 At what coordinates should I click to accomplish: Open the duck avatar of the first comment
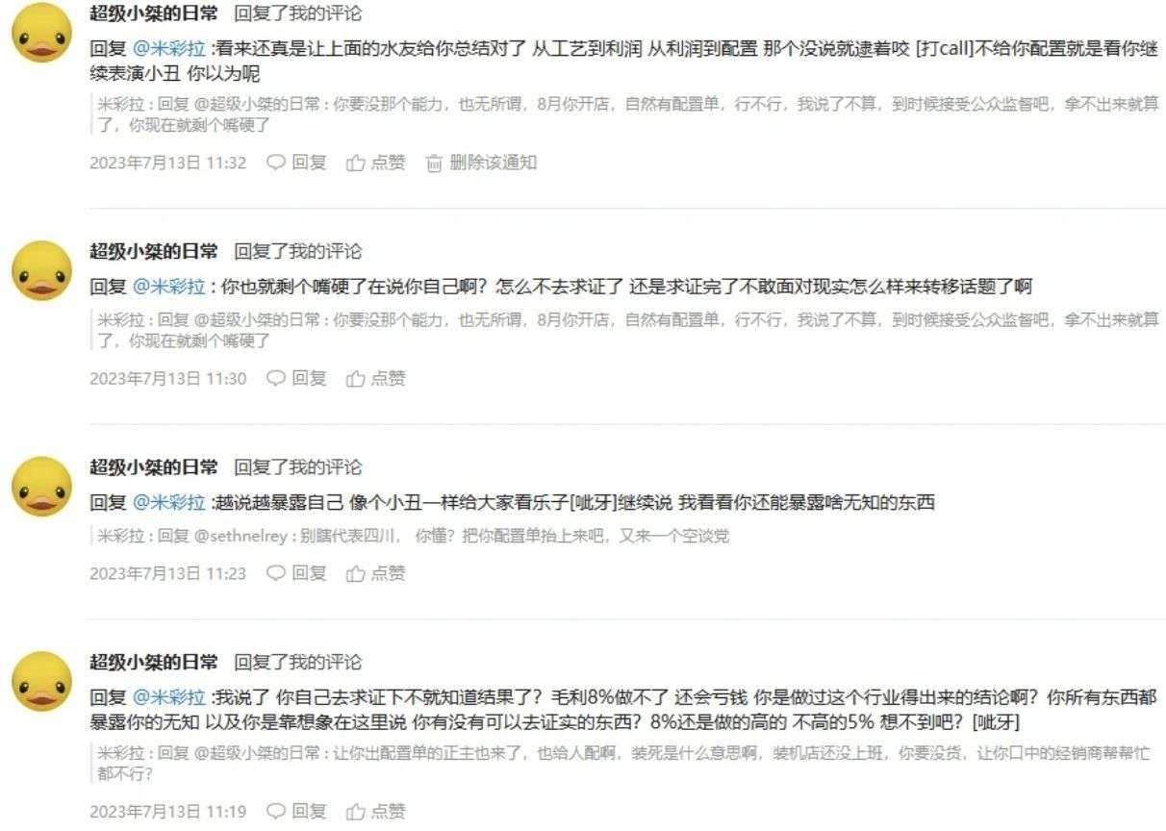click(41, 33)
